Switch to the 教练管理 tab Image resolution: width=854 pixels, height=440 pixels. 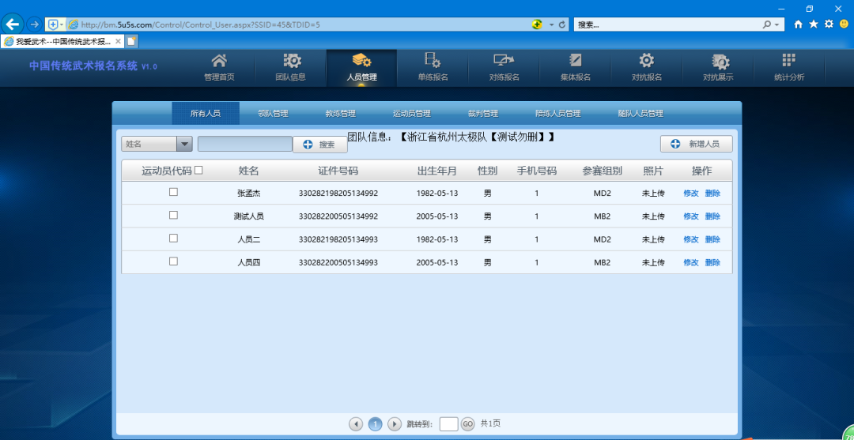[x=340, y=114]
